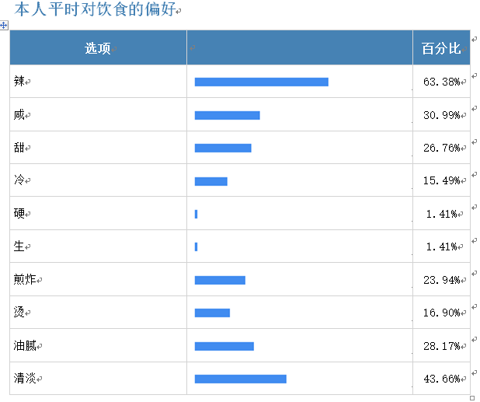The width and height of the screenshot is (480, 402).
Task: Select the 冷 option cell
Action: [x=98, y=180]
